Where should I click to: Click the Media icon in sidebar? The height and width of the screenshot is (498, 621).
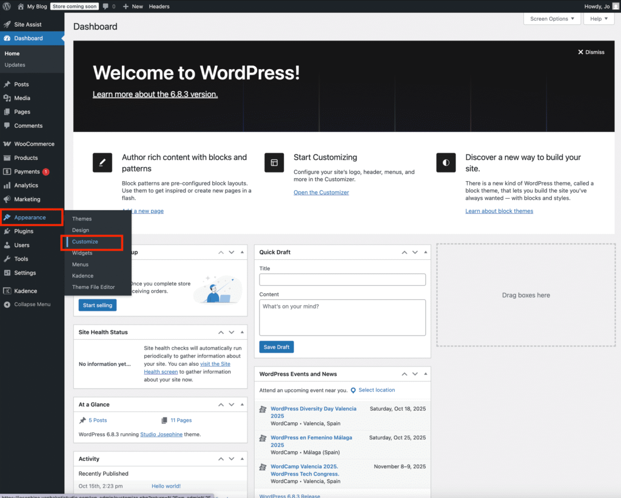point(7,98)
